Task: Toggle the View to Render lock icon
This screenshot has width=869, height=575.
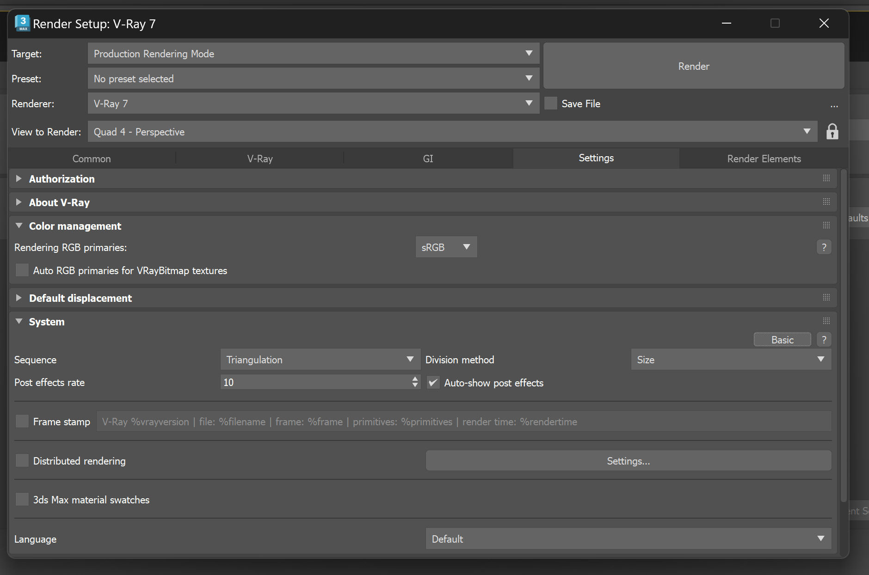Action: pyautogui.click(x=832, y=132)
